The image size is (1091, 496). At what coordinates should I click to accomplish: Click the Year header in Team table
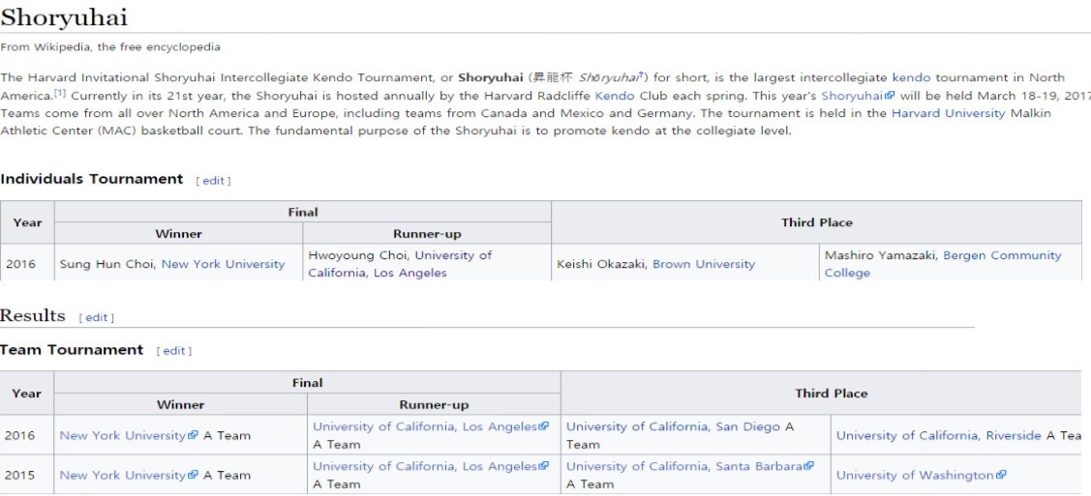pyautogui.click(x=26, y=394)
